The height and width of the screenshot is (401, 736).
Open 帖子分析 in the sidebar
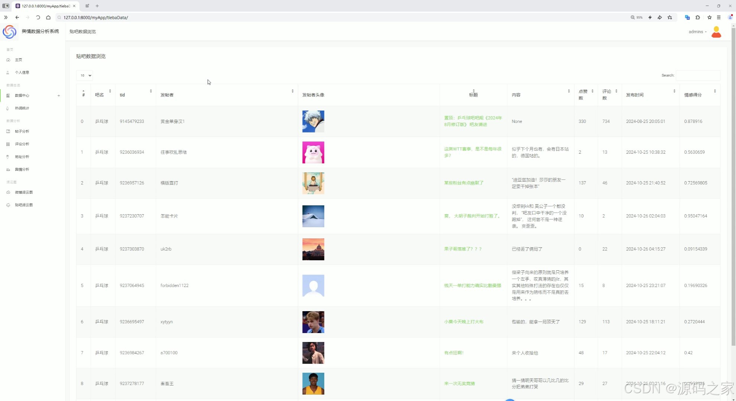[x=22, y=131]
